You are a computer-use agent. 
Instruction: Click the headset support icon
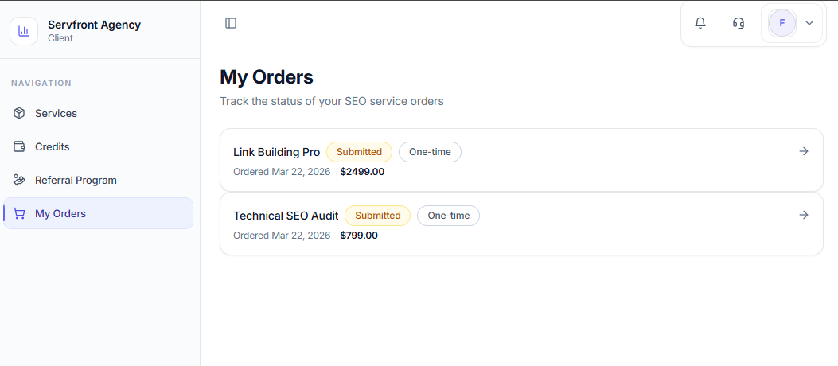click(739, 23)
